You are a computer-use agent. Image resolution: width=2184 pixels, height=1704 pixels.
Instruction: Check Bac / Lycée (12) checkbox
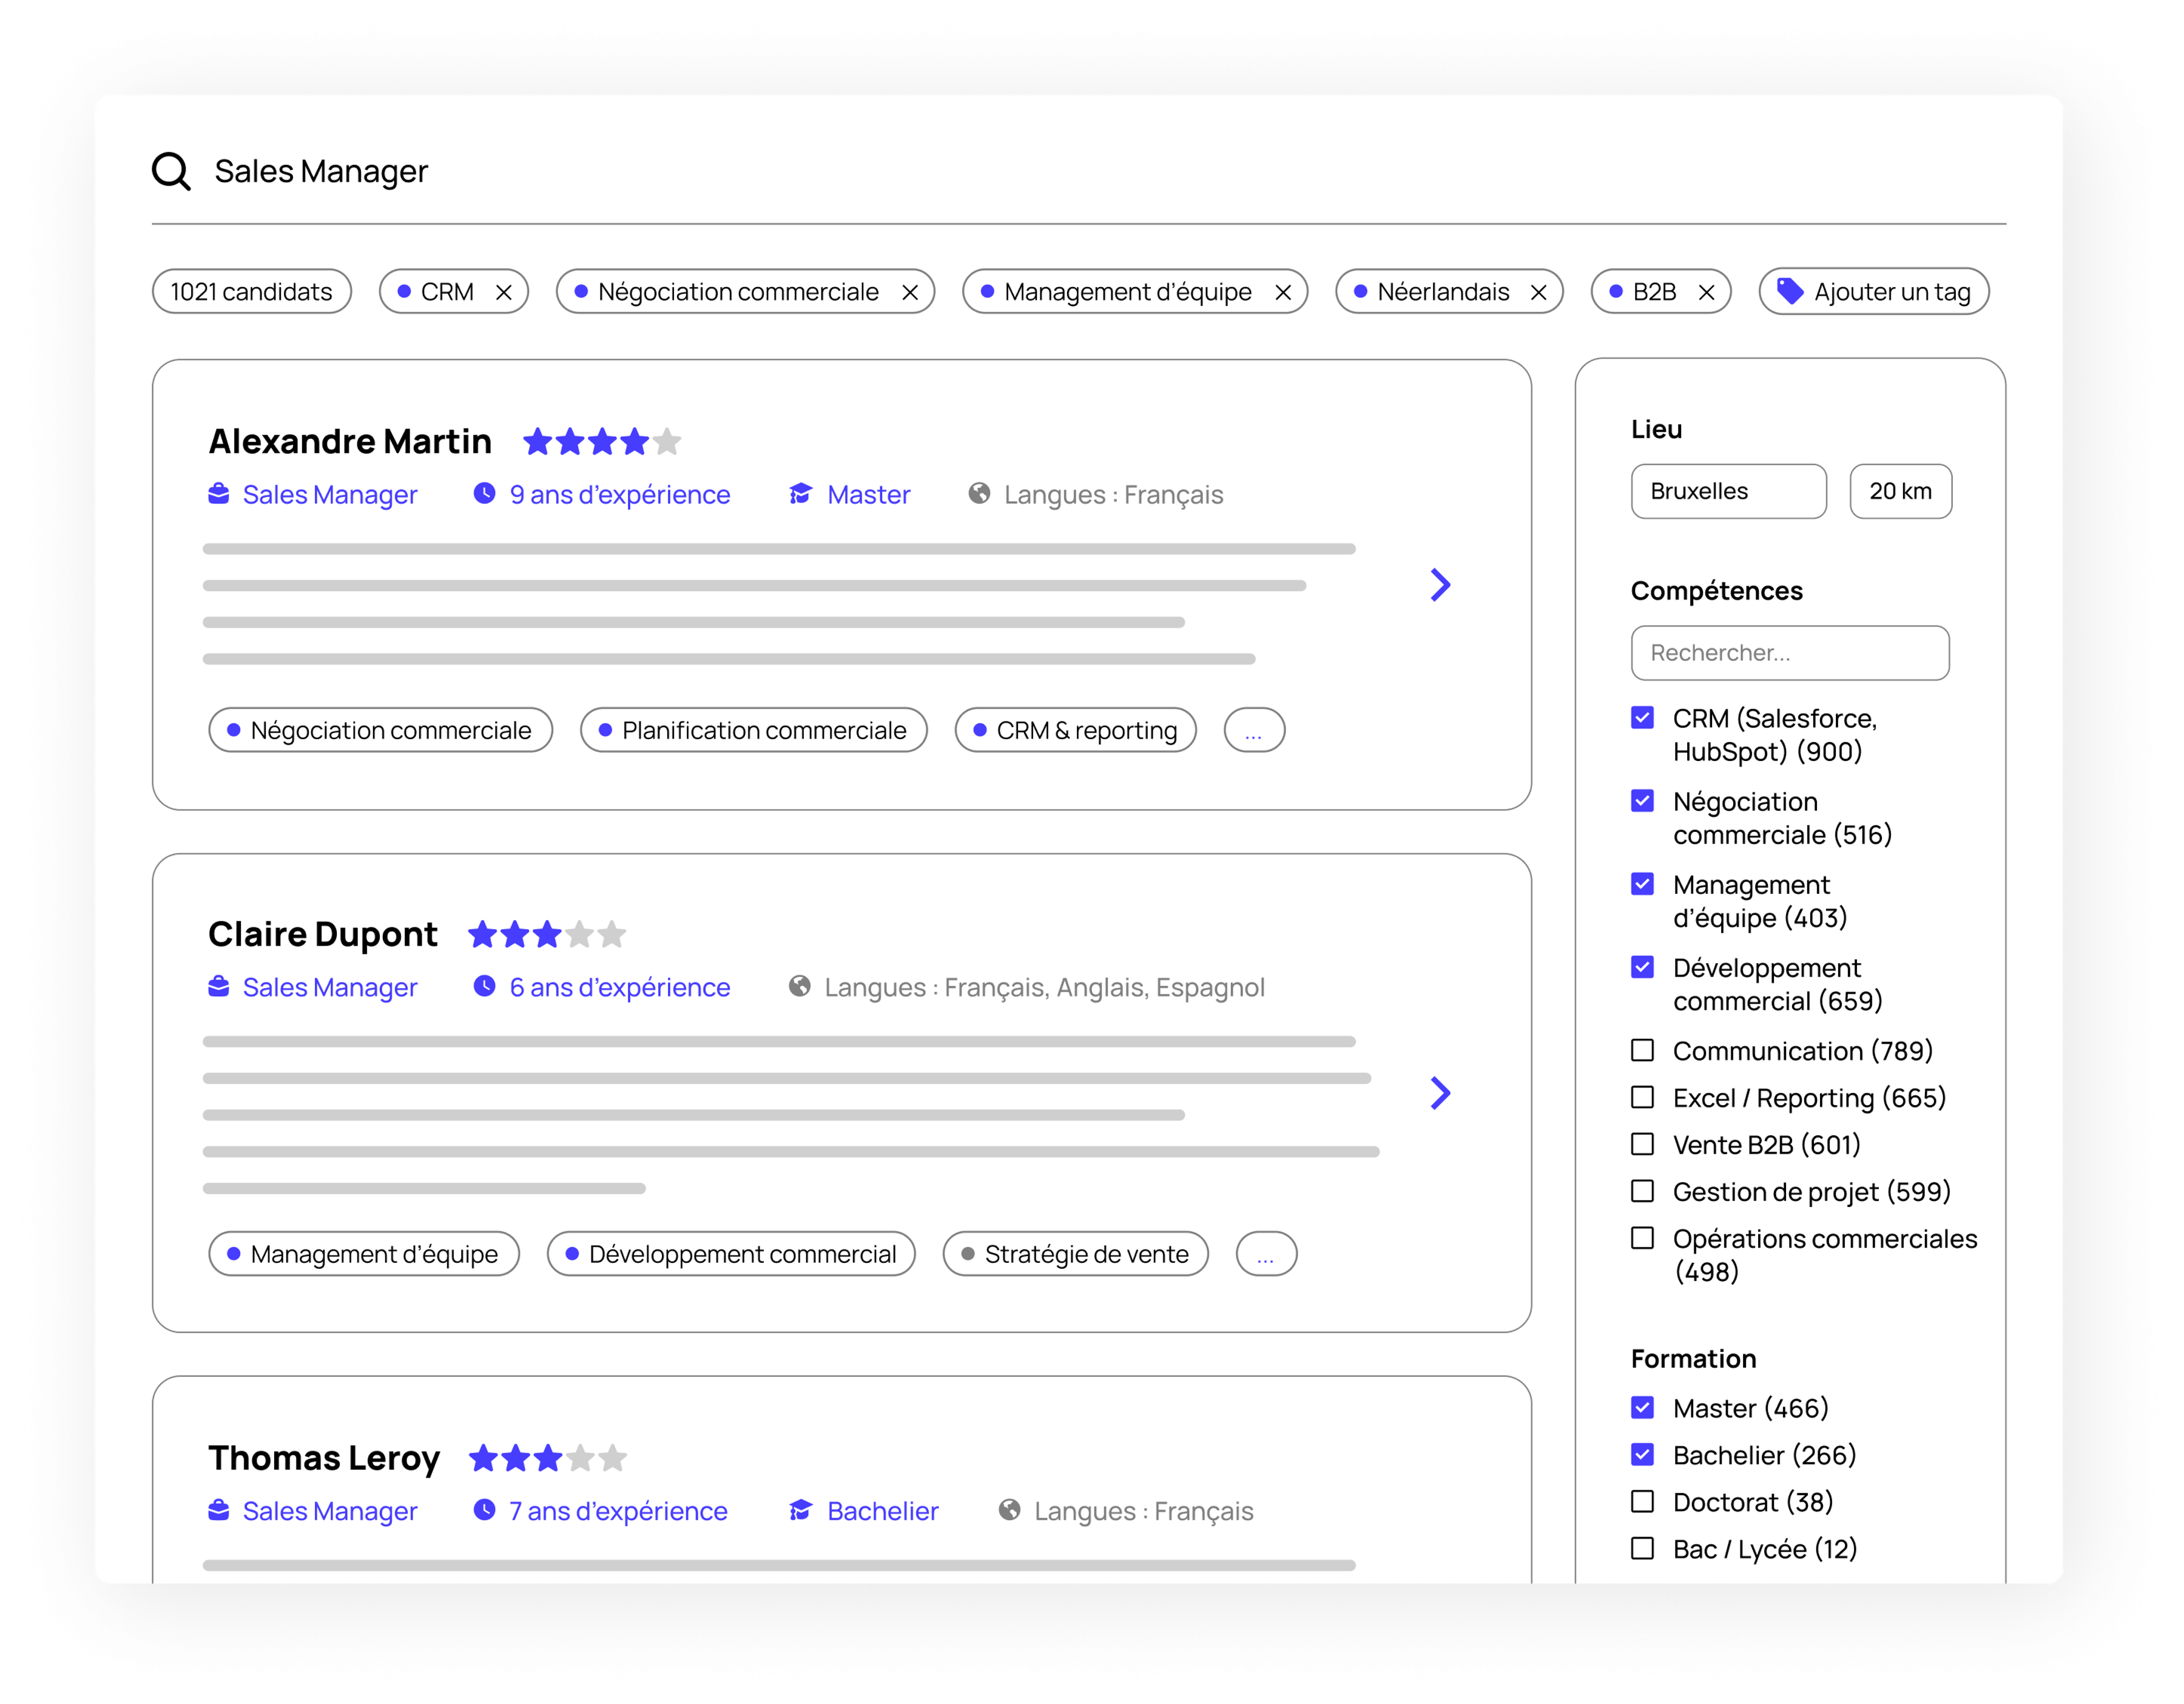1642,1549
